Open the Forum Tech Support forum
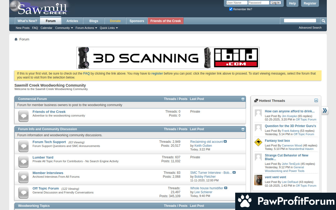Screen dimensions: 336x210 [x=49, y=142]
